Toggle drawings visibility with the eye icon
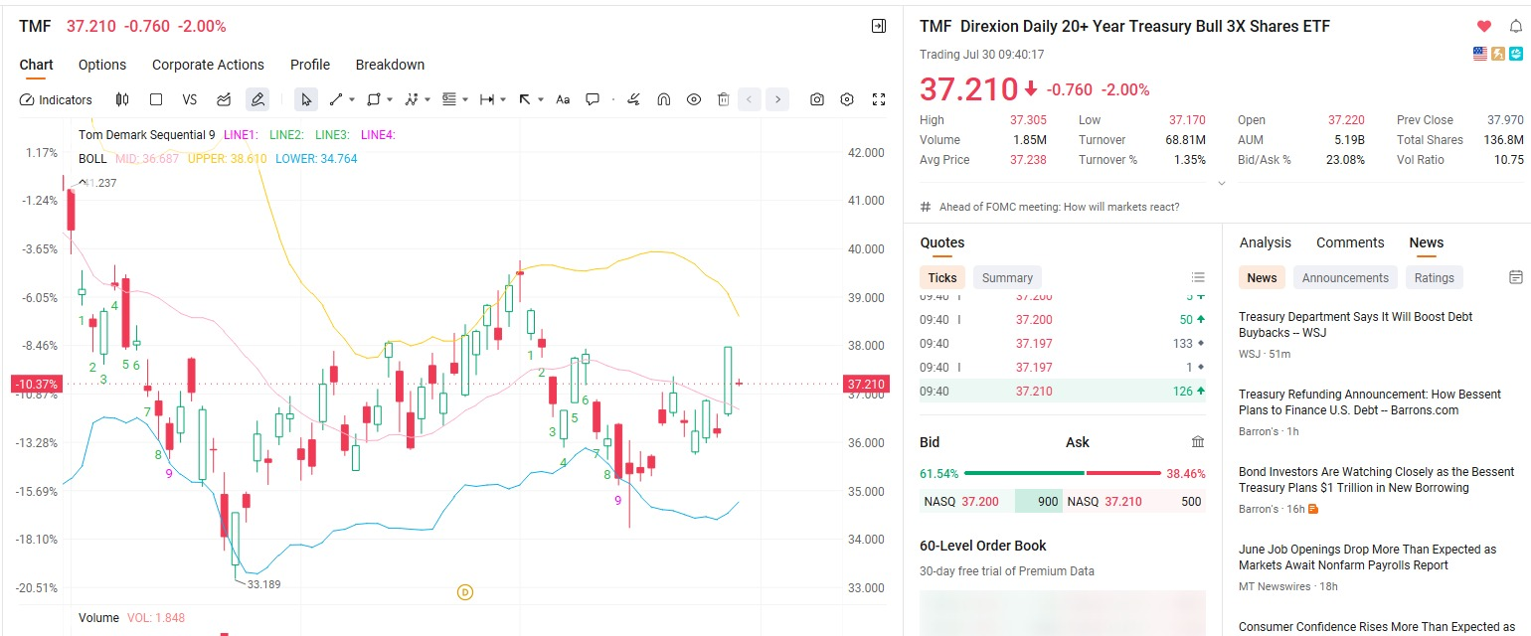 (694, 99)
